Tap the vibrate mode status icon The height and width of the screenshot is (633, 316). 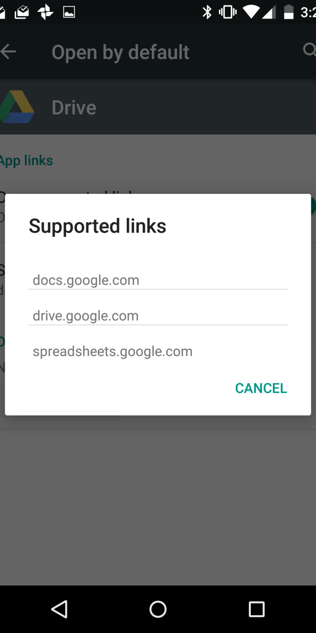pyautogui.click(x=228, y=12)
